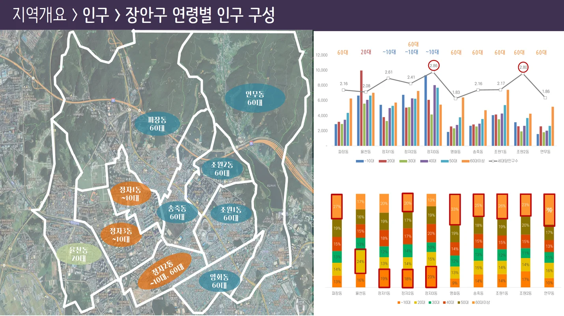Select the 2.41 line label above 정자2동
Screen dimensions: 564x316
tap(411, 77)
